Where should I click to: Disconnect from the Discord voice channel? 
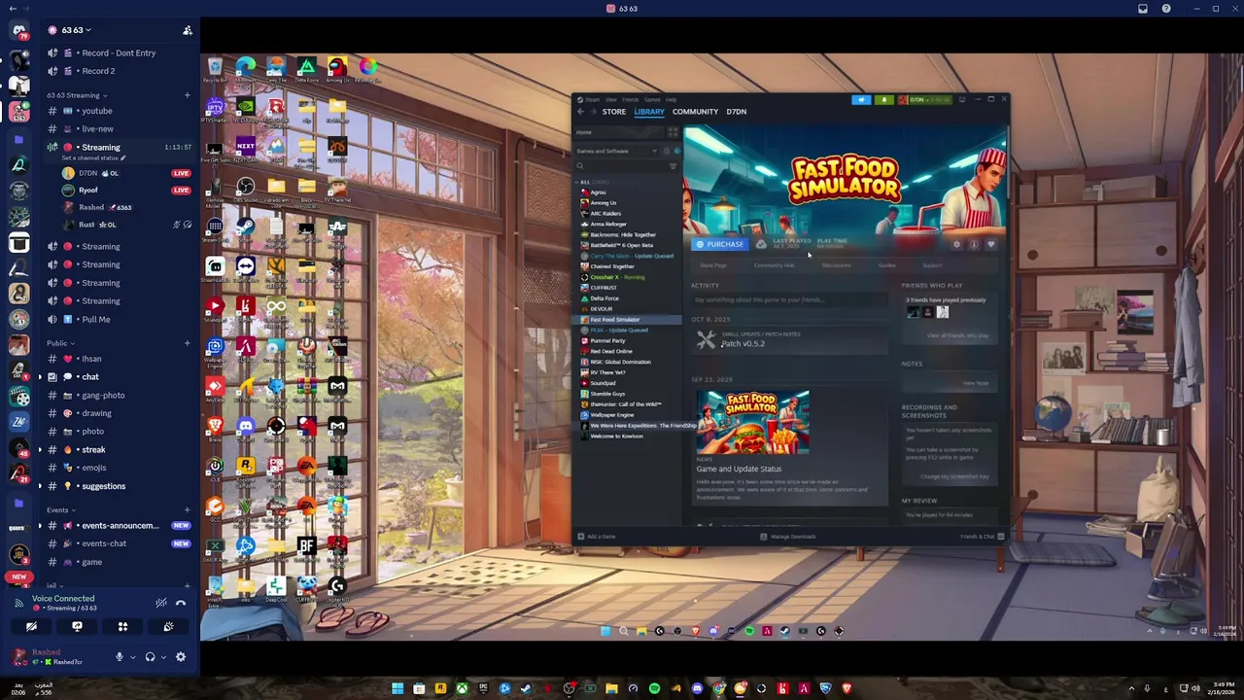click(x=181, y=604)
